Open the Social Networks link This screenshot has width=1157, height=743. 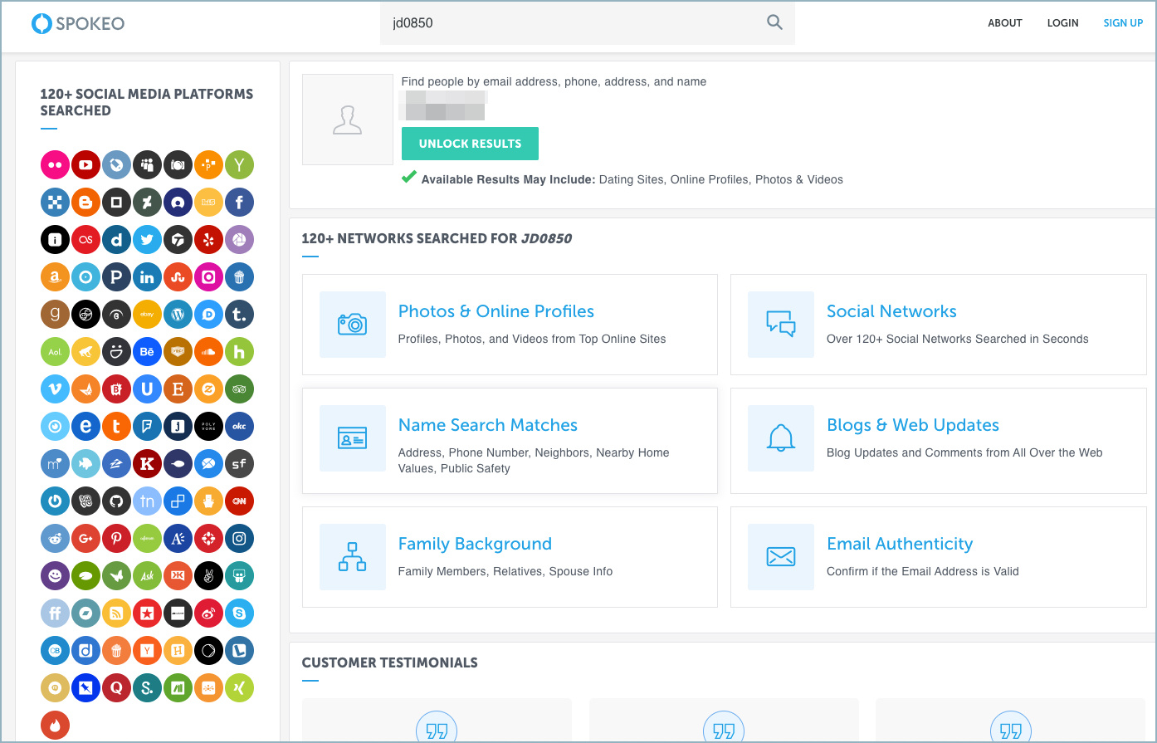[x=891, y=311]
